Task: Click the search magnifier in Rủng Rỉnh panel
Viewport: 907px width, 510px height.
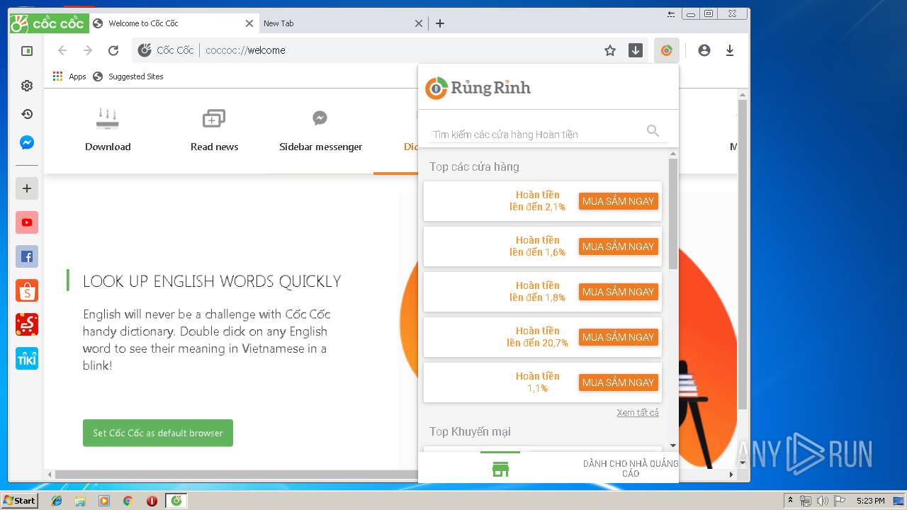Action: [653, 131]
